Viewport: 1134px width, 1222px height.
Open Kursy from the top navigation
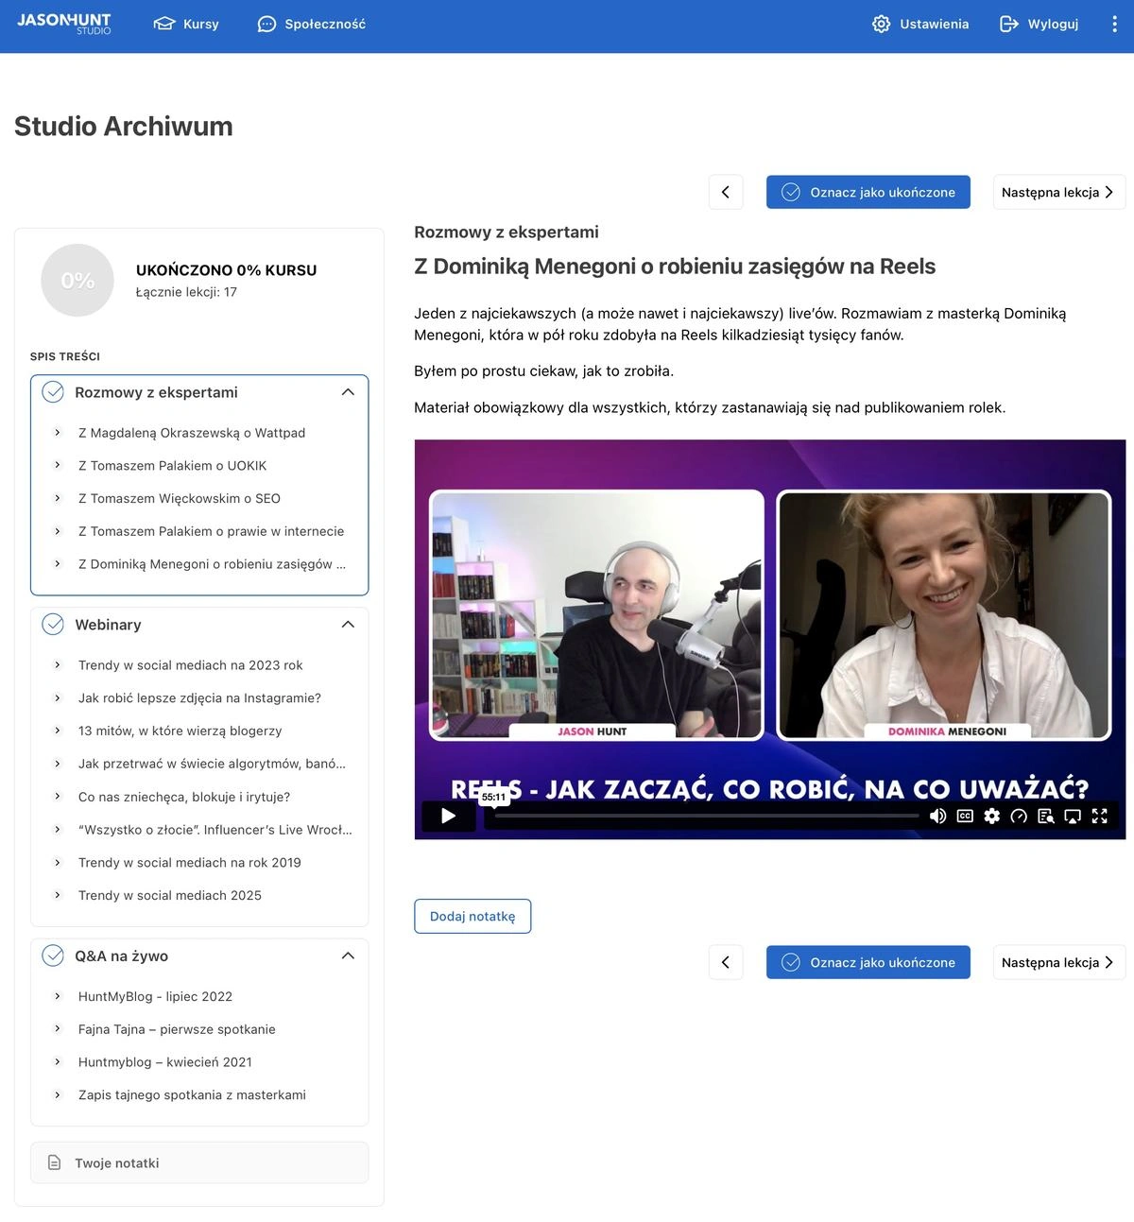point(186,24)
